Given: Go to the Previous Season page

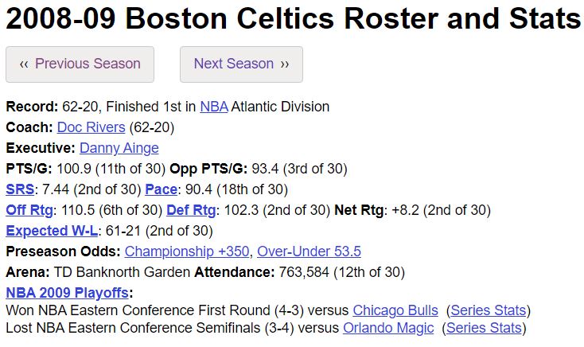Looking at the screenshot, I should [80, 64].
